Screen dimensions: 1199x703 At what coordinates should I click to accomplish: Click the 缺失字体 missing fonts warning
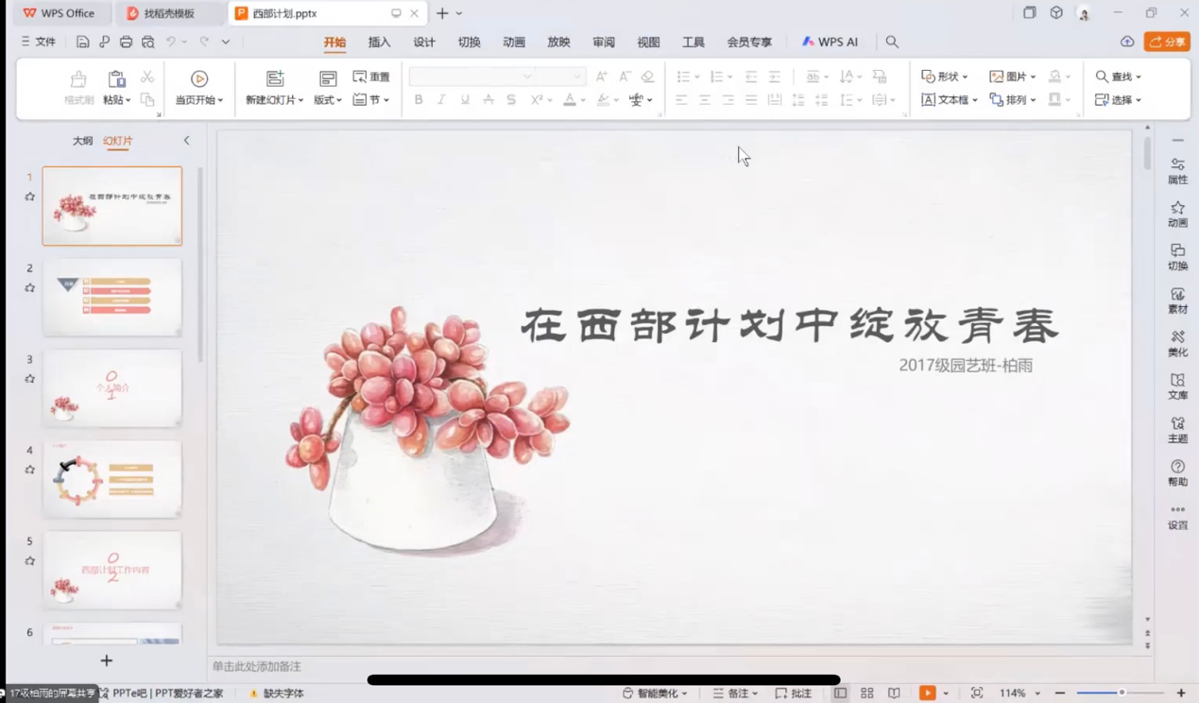pyautogui.click(x=276, y=693)
